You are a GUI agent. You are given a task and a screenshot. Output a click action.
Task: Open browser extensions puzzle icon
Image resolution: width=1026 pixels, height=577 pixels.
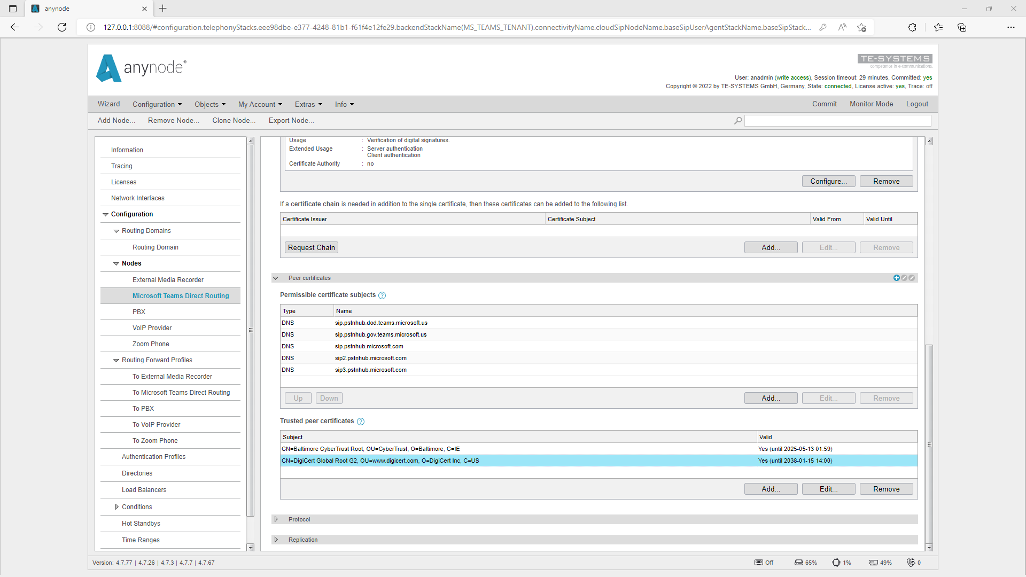click(x=912, y=27)
